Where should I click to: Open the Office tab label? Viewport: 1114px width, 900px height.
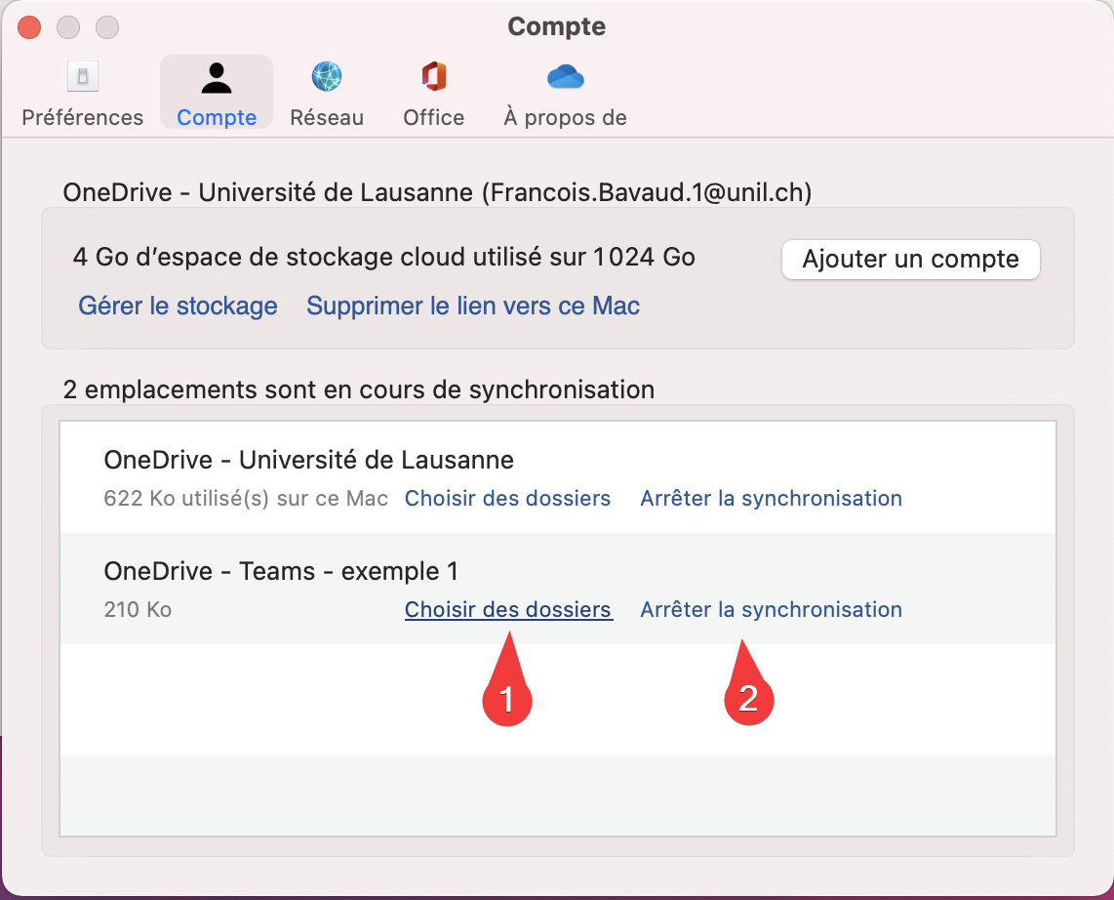click(x=433, y=118)
